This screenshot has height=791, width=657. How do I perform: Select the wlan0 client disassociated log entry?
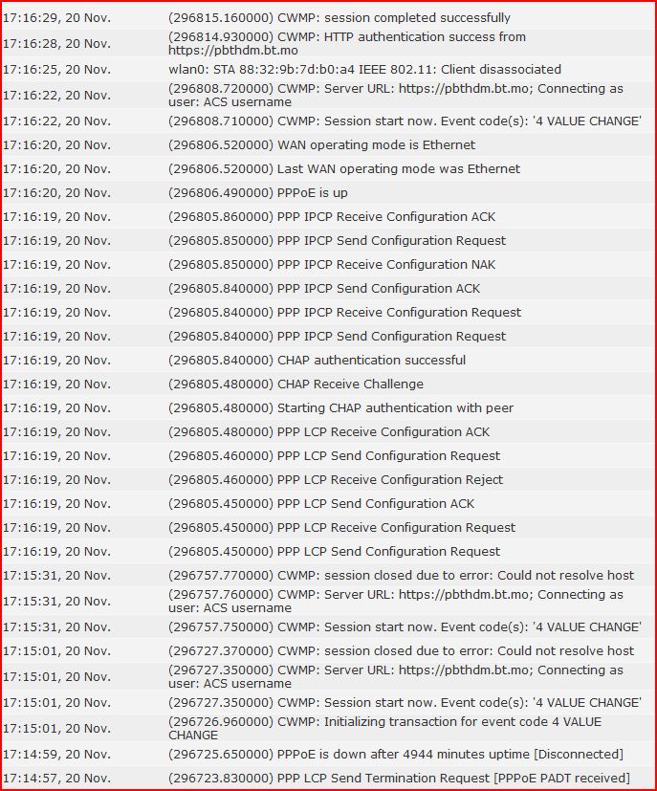click(x=328, y=69)
